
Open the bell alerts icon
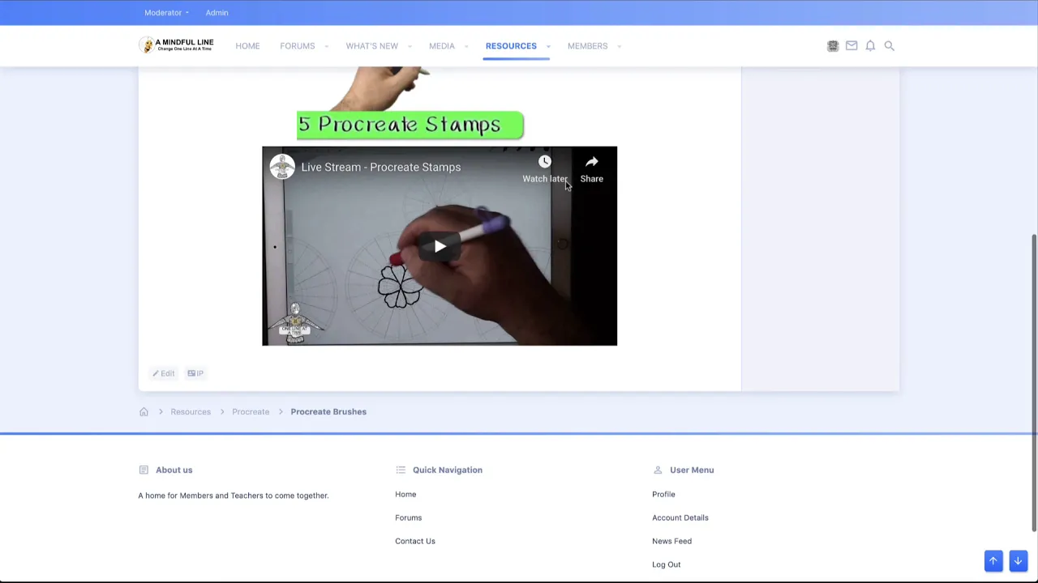(x=870, y=46)
